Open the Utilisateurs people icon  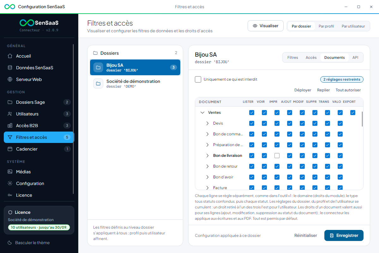pos(10,114)
